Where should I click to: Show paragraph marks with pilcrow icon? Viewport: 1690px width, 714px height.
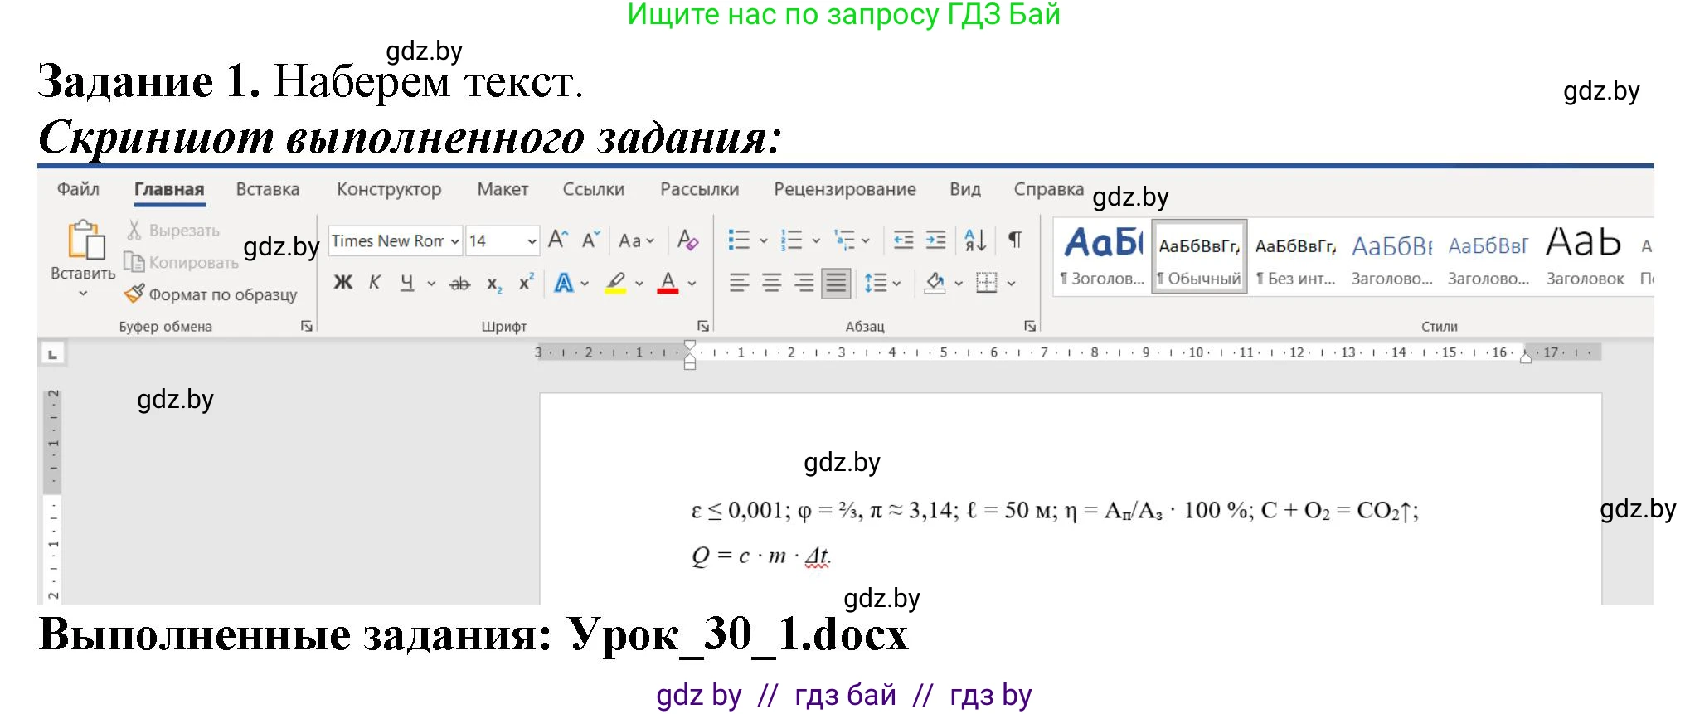click(x=1015, y=240)
